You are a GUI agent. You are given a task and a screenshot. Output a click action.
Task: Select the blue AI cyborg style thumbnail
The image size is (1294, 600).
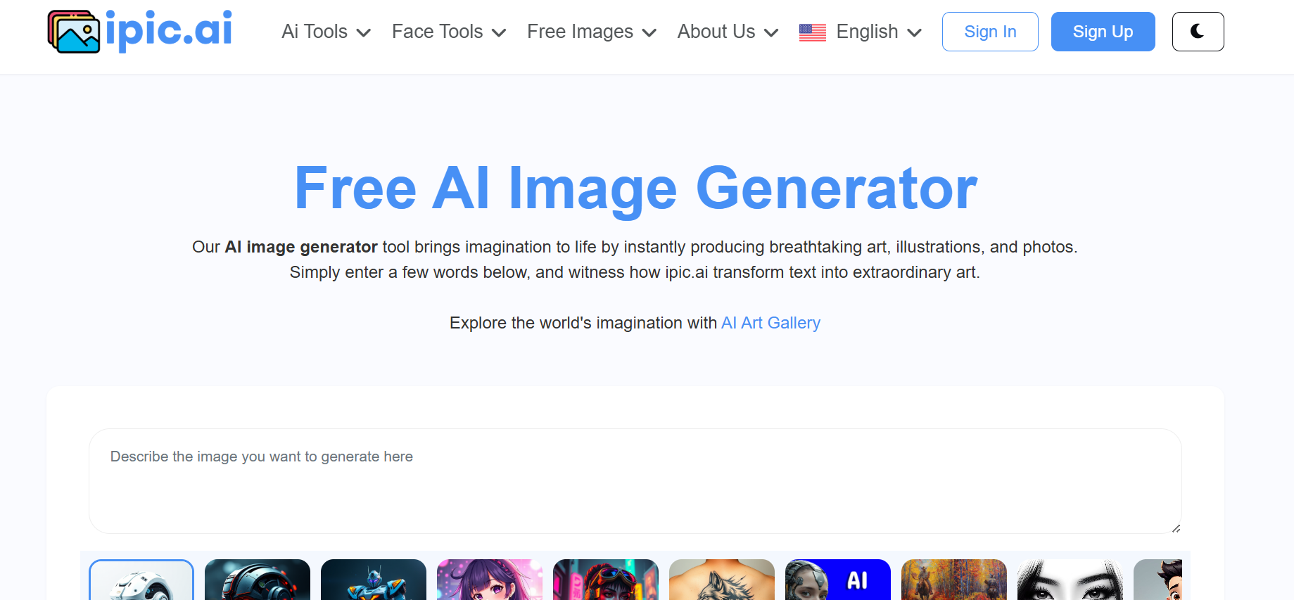coord(838,580)
